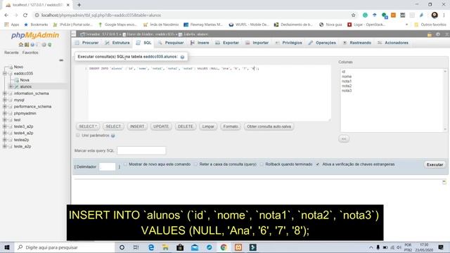Bookmark this page with star icon
This screenshot has width=450, height=253.
[x=353, y=15]
